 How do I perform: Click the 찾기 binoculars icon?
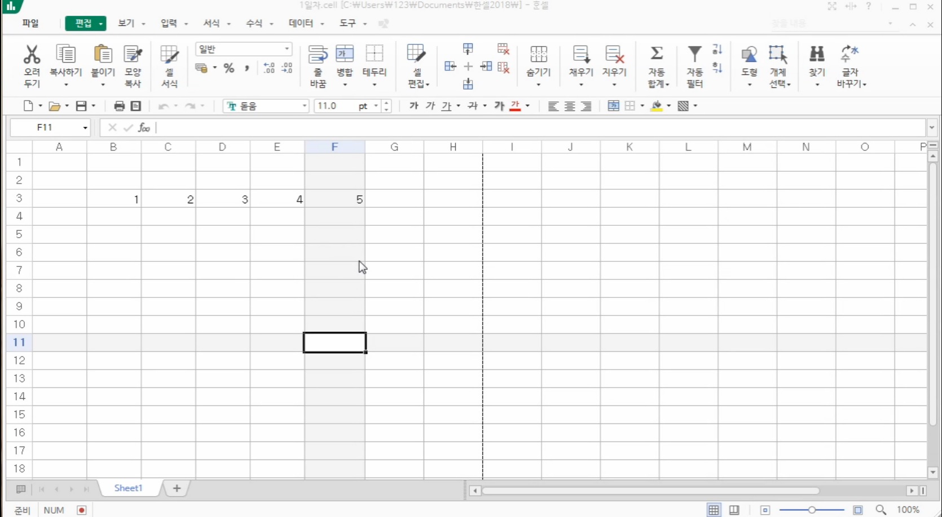click(x=816, y=55)
